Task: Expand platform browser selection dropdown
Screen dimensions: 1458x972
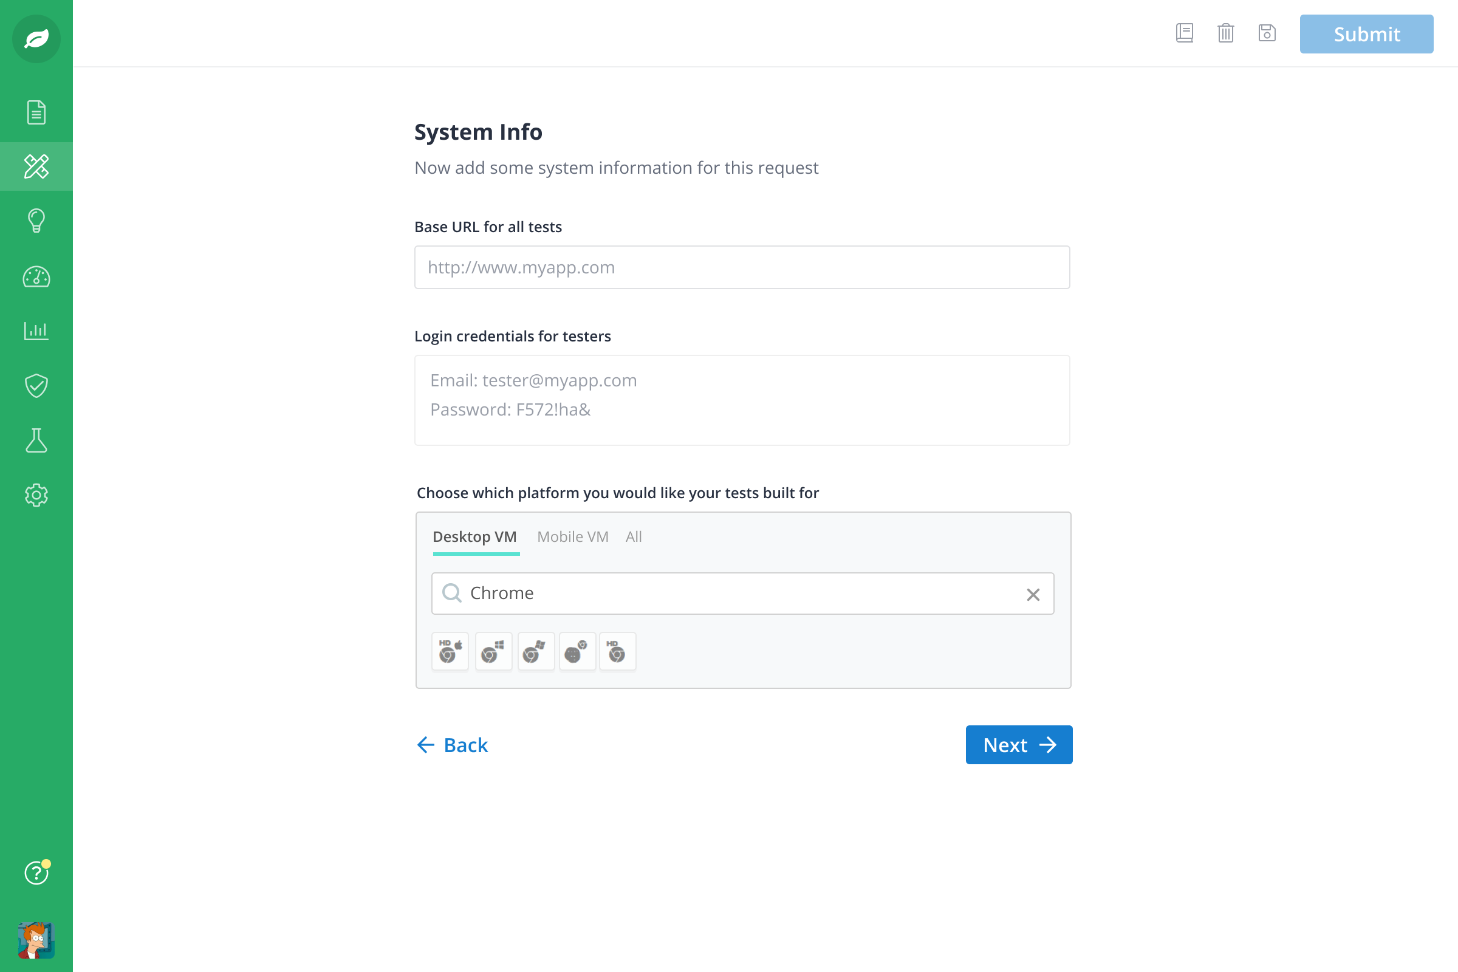Action: [x=742, y=592]
